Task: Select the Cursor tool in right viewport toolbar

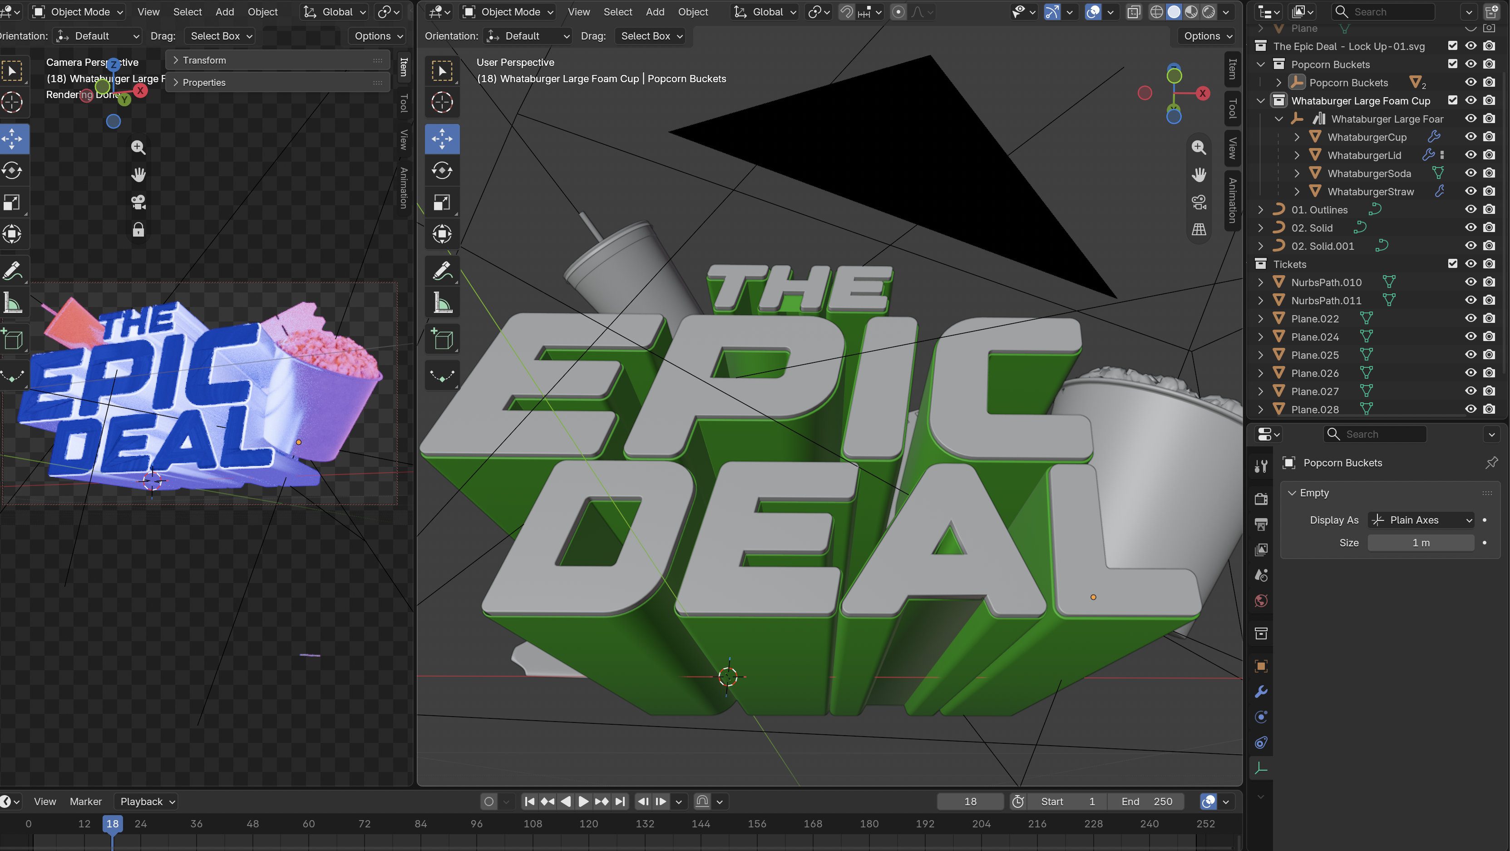Action: point(442,103)
